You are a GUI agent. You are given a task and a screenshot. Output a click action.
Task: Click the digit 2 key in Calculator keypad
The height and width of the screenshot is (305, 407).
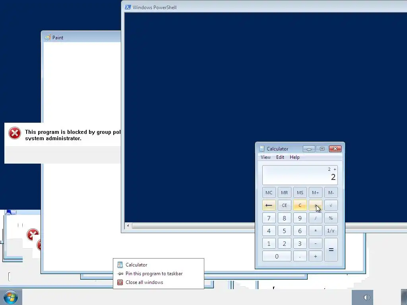pyautogui.click(x=285, y=243)
